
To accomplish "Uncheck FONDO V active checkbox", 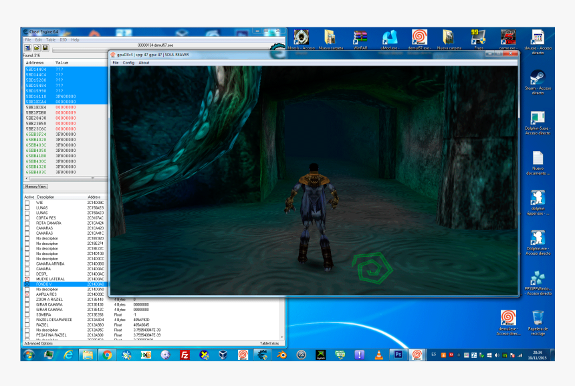I will coord(27,284).
